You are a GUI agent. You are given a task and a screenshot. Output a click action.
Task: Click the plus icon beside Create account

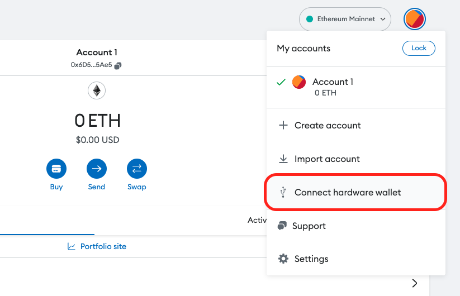click(x=283, y=126)
